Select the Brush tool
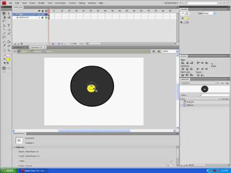The image size is (231, 173). click(9, 33)
